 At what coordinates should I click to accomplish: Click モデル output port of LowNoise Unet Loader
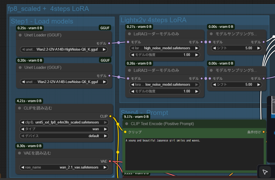109,76
